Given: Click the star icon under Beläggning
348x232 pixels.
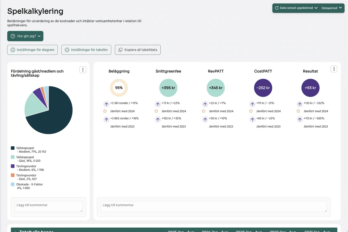Looking at the screenshot, I should 105,111.
